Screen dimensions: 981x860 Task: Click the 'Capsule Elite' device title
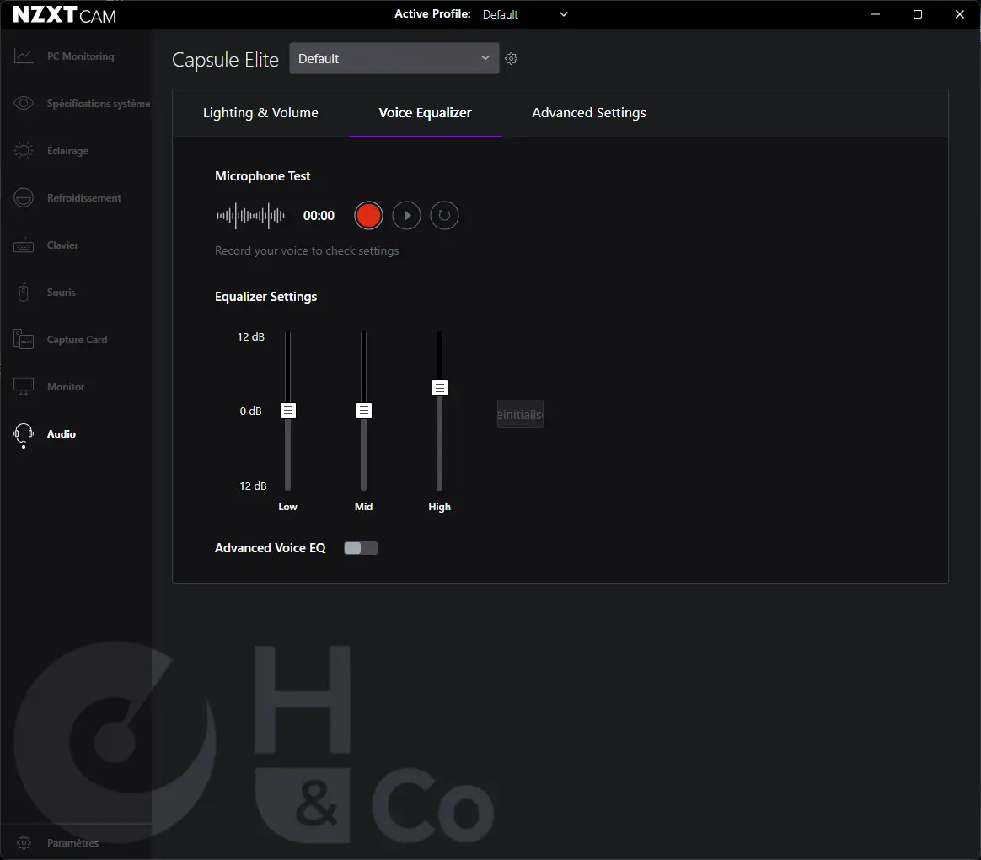[225, 60]
